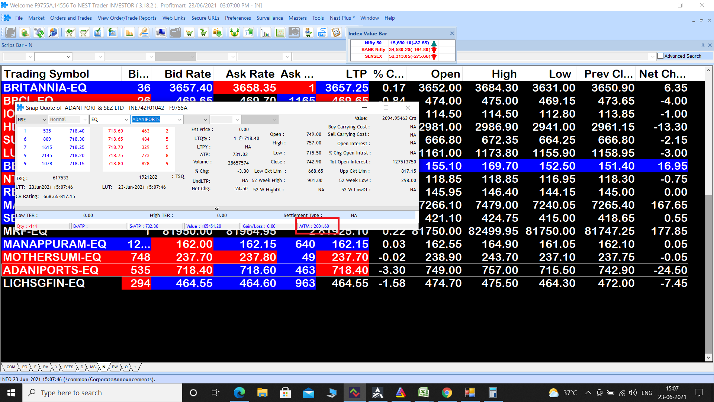Screen dimensions: 714x402
Task: Open the back-arrow window toolbar icon
Action: (112, 33)
